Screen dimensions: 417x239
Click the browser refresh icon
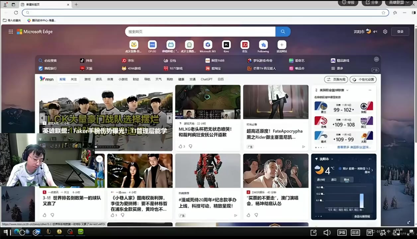[x=16, y=13]
